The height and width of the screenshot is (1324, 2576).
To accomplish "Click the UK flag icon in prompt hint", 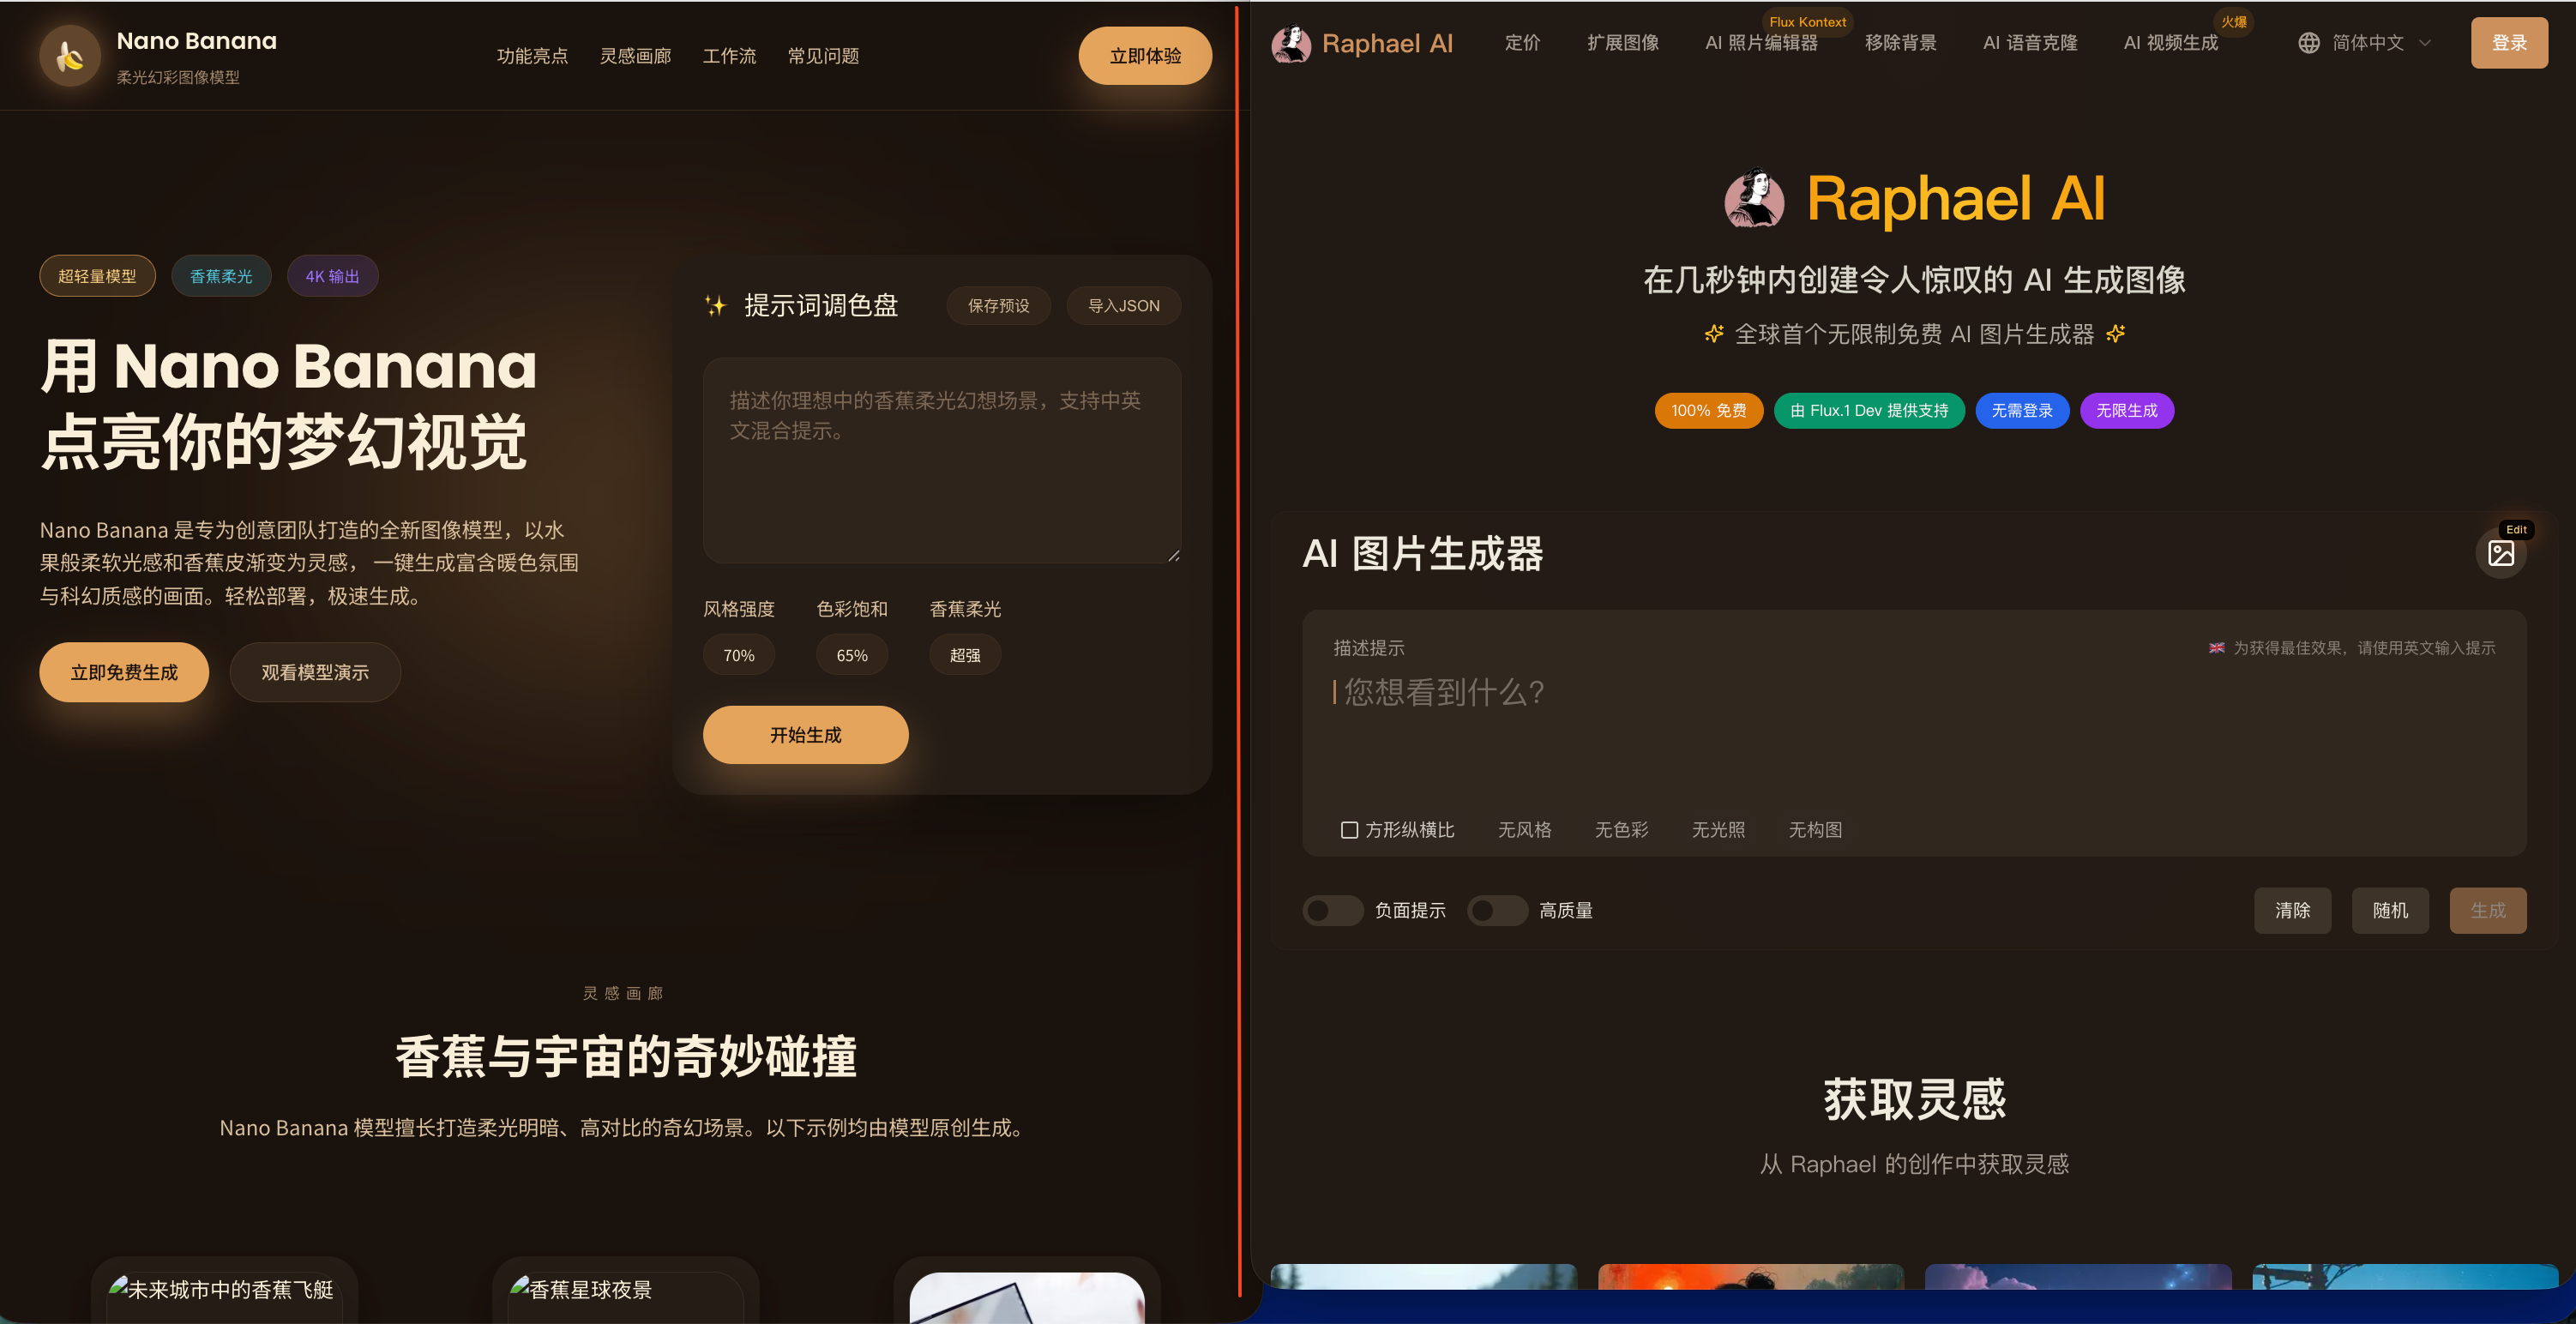I will tap(2216, 648).
